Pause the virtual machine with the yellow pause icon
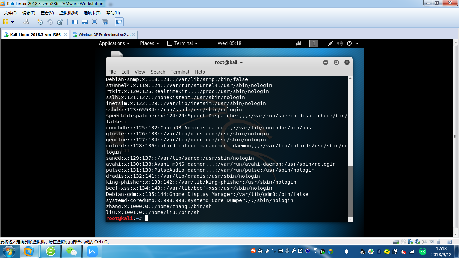The image size is (459, 258). click(x=6, y=22)
